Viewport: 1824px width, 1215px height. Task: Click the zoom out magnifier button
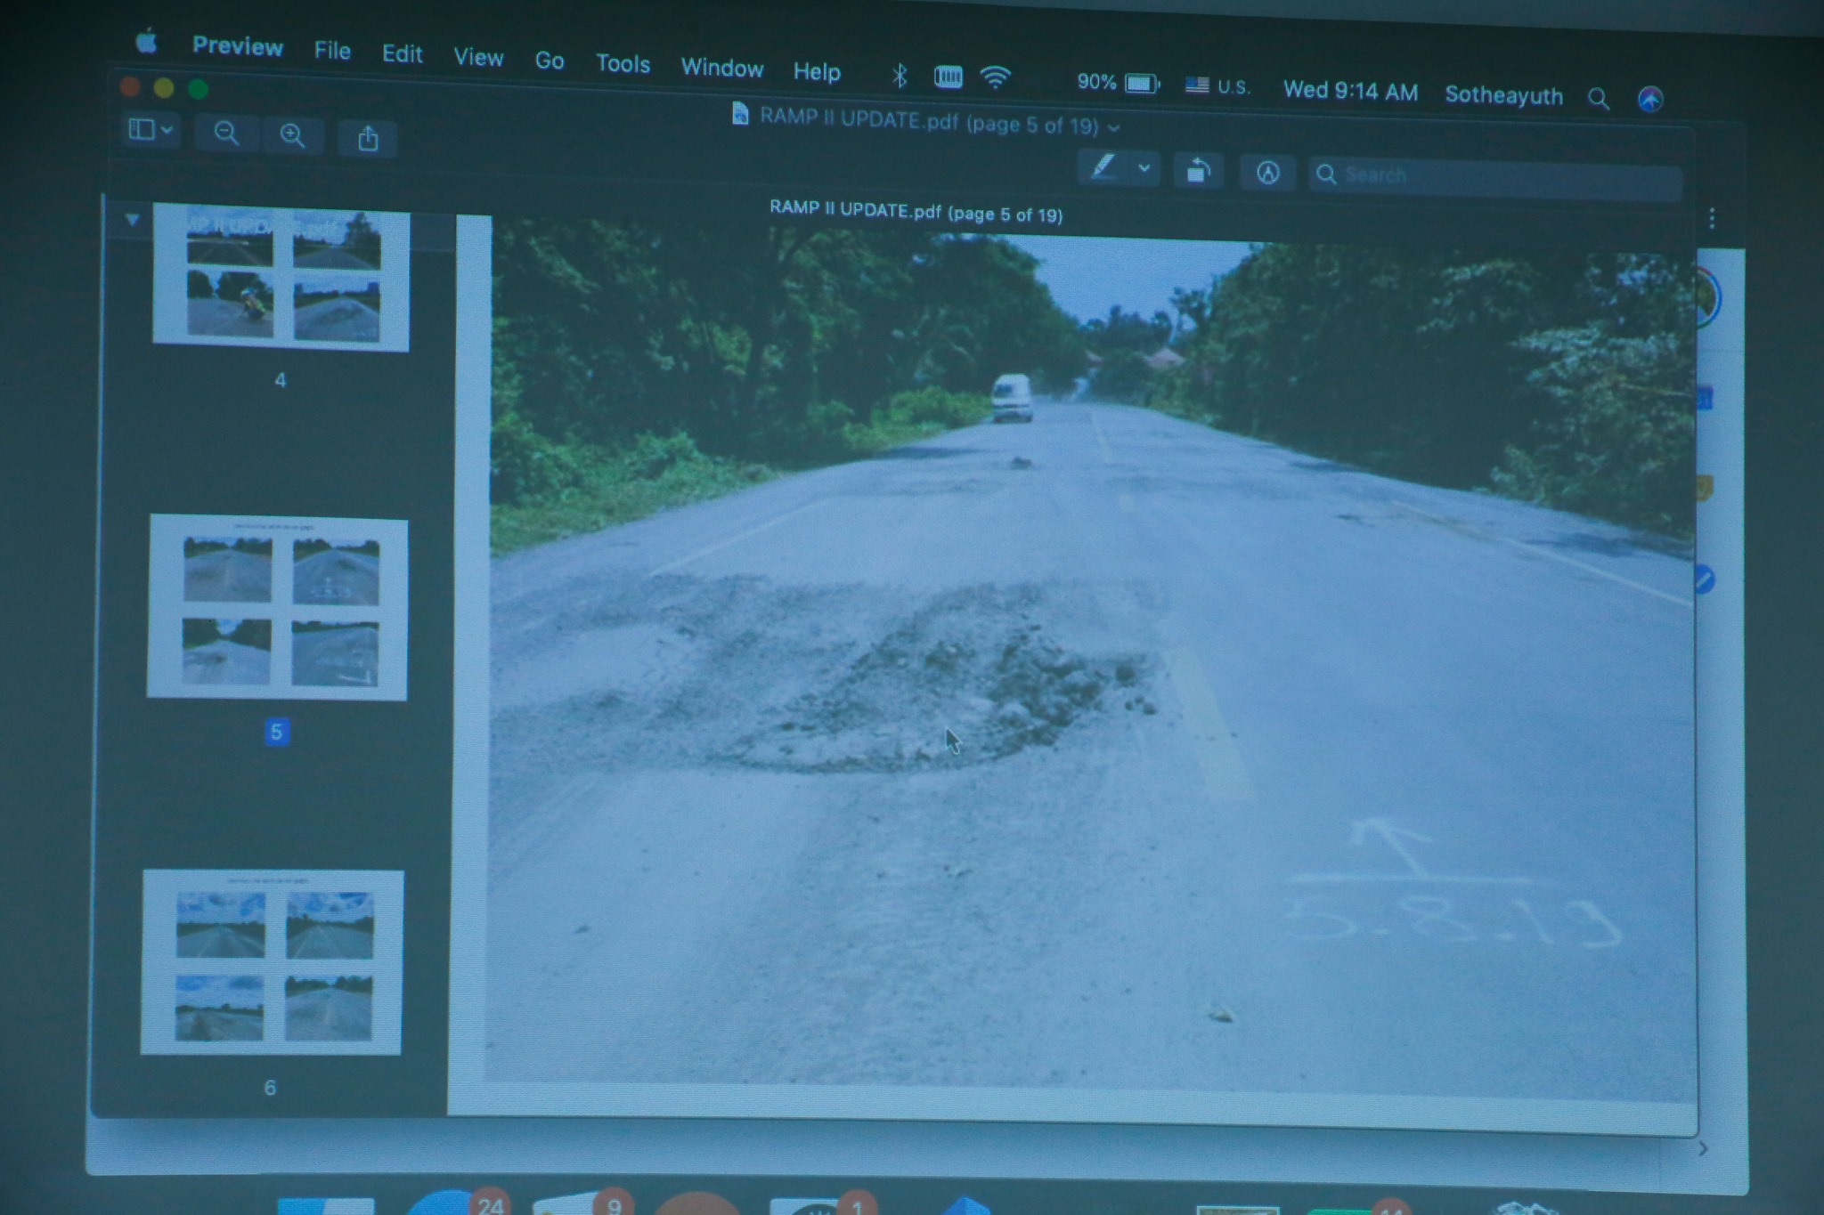[226, 134]
